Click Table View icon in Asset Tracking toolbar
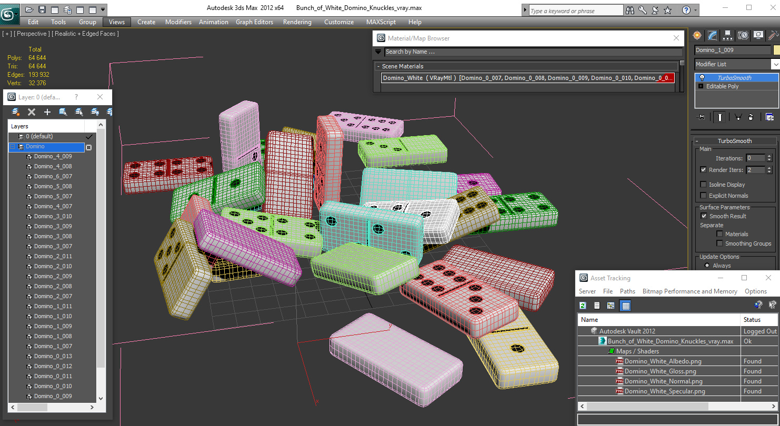The height and width of the screenshot is (426, 780). pyautogui.click(x=625, y=306)
